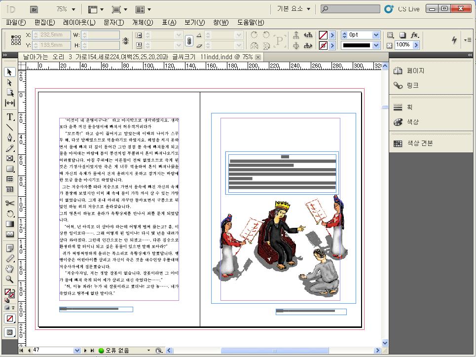Choose the Zoom magnifier tool
The image size is (476, 357).
[9, 279]
